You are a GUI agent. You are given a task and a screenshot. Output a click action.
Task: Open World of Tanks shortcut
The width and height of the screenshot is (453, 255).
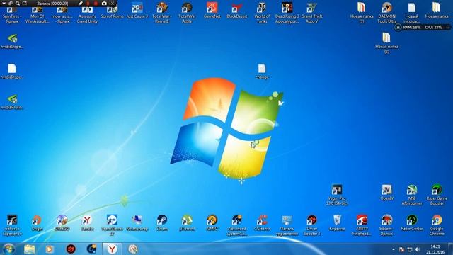262,13
